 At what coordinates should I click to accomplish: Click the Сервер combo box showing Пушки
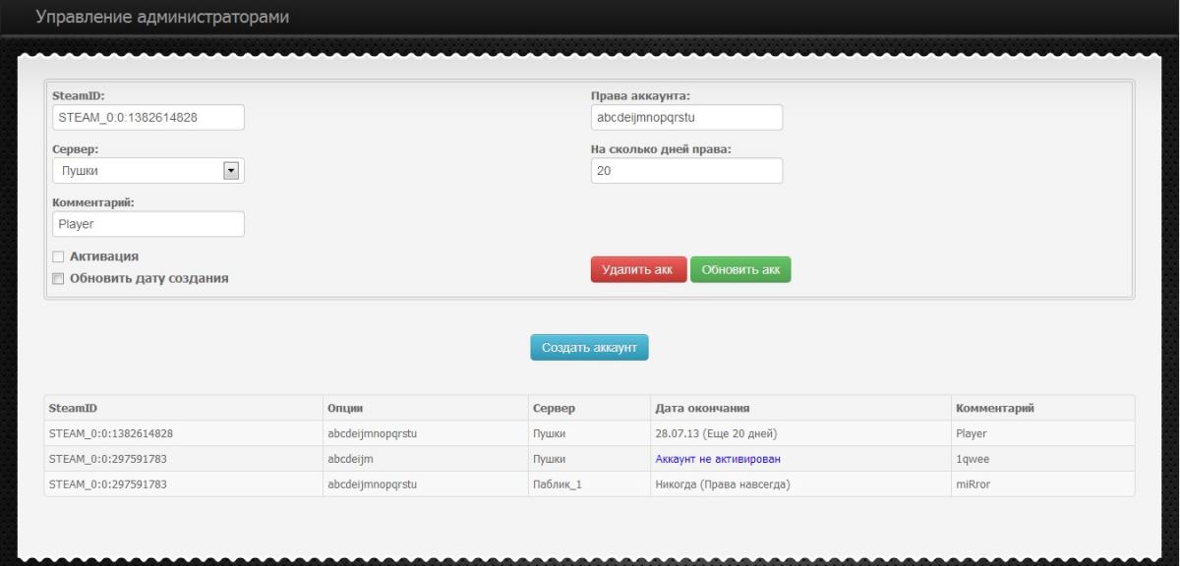tap(138, 171)
